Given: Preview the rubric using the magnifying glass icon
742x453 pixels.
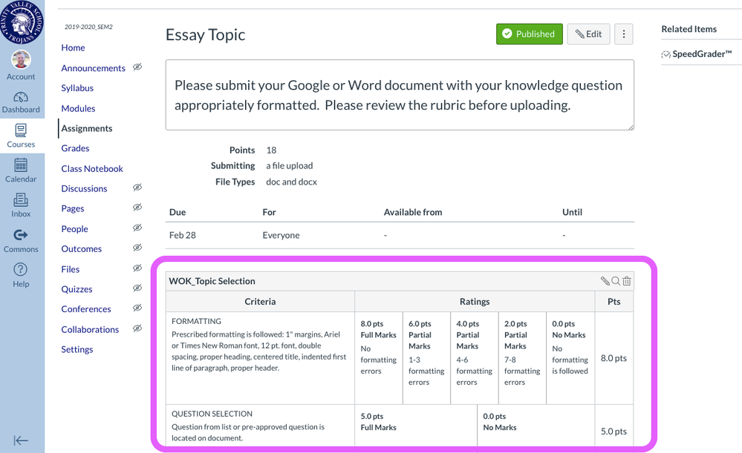Looking at the screenshot, I should pyautogui.click(x=616, y=282).
